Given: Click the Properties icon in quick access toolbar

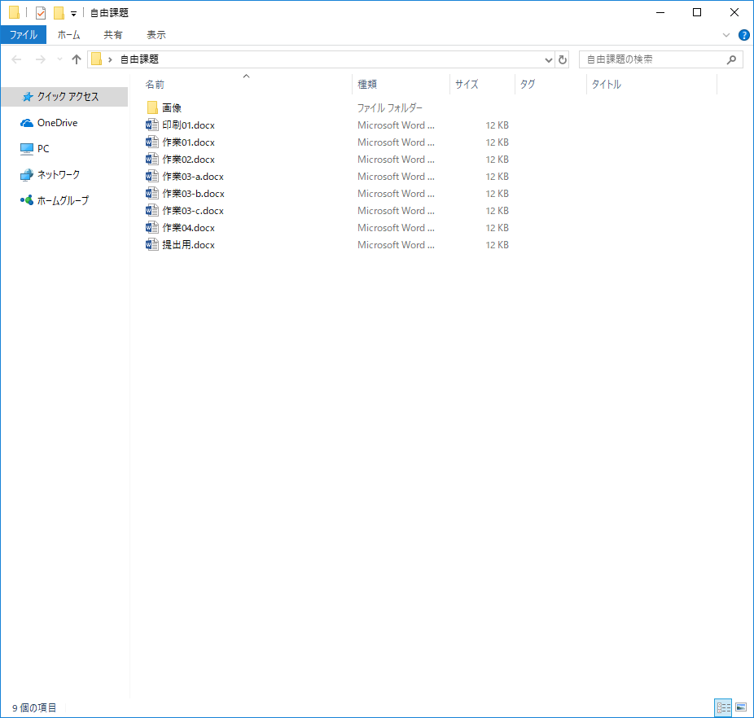Looking at the screenshot, I should click(x=41, y=13).
